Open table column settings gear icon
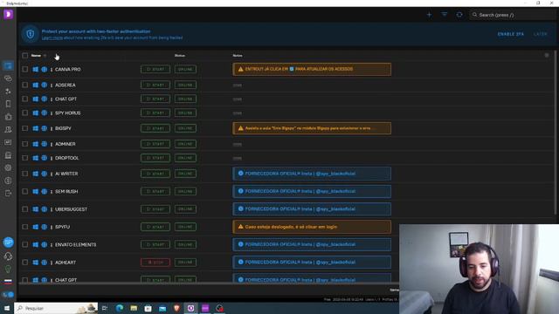Image resolution: width=559 pixels, height=314 pixels. click(x=547, y=55)
